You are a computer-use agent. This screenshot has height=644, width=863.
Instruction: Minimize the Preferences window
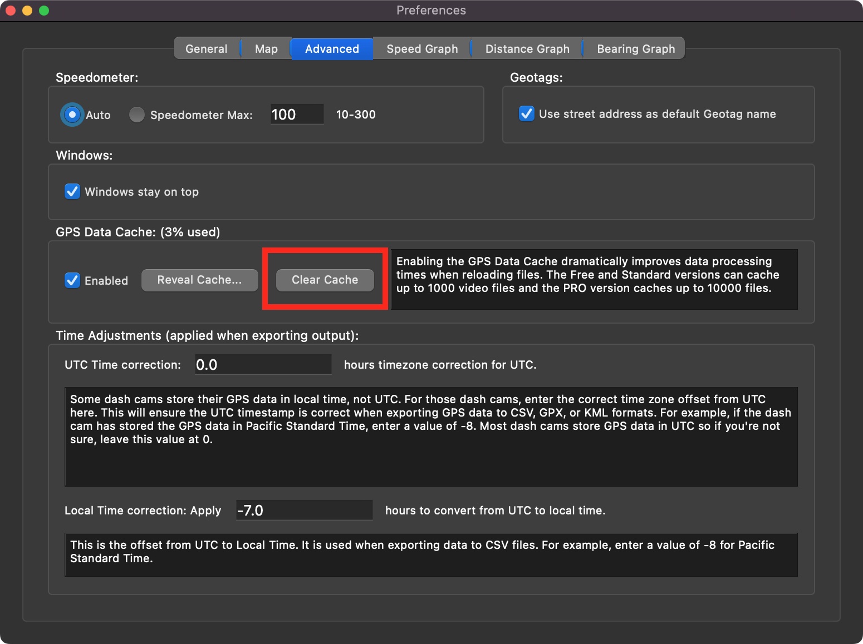pyautogui.click(x=27, y=11)
